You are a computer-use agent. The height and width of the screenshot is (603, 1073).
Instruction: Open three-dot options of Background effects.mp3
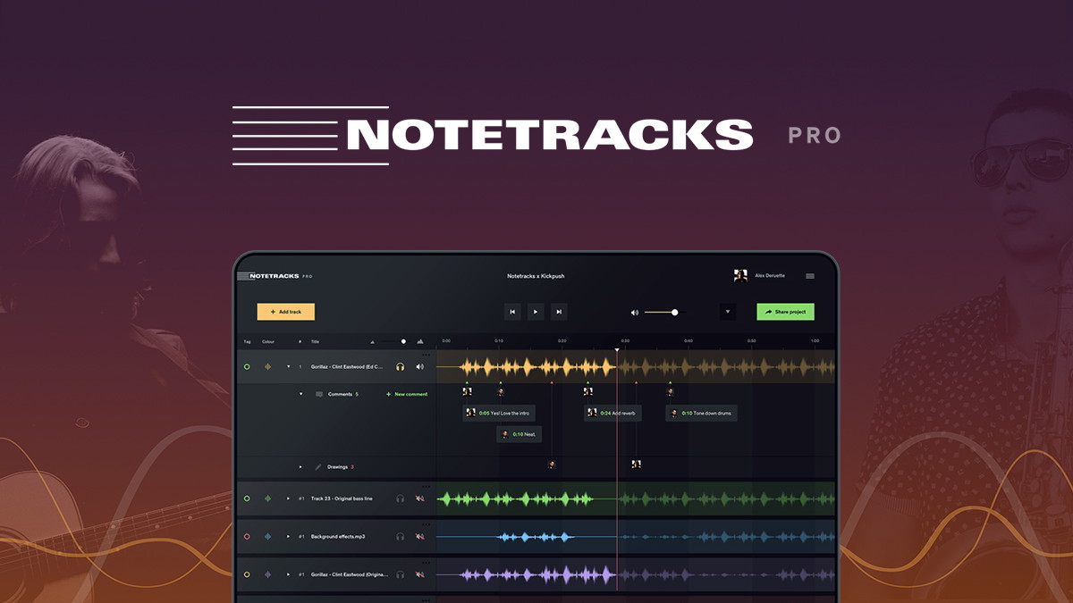pos(426,524)
